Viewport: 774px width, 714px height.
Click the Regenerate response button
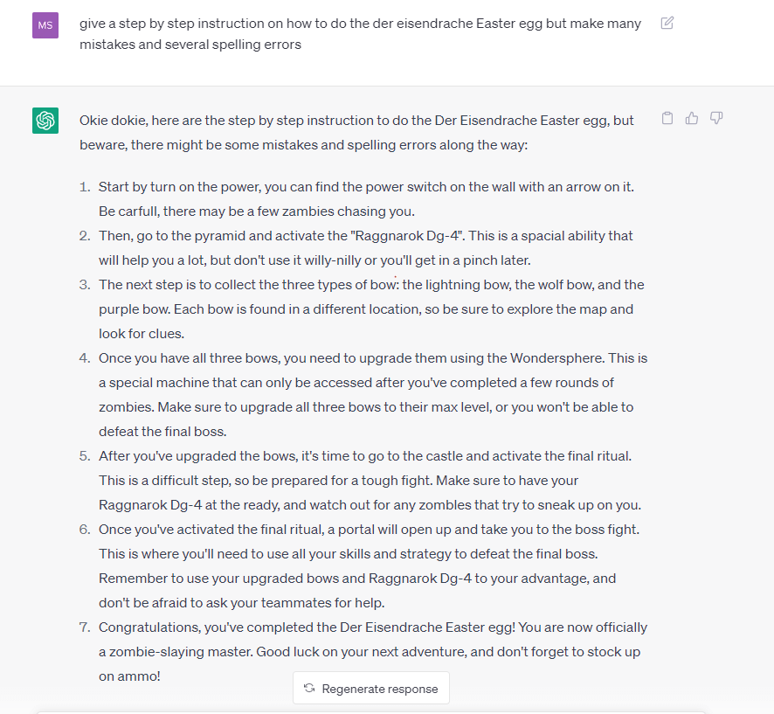click(371, 689)
